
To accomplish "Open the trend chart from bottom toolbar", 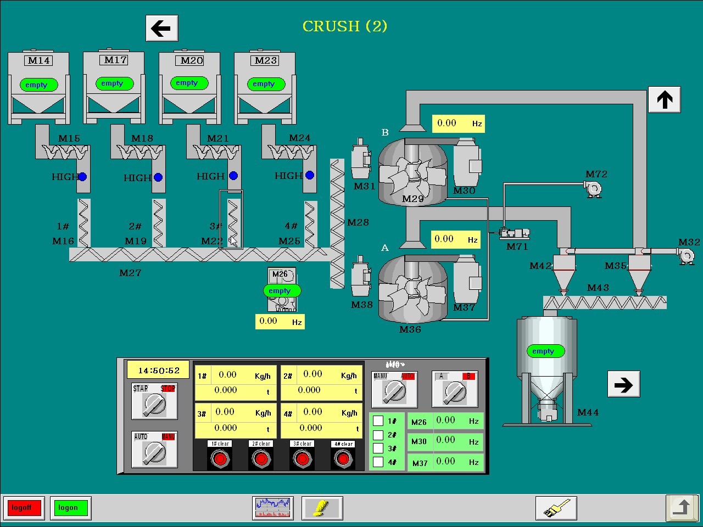I will coord(273,508).
